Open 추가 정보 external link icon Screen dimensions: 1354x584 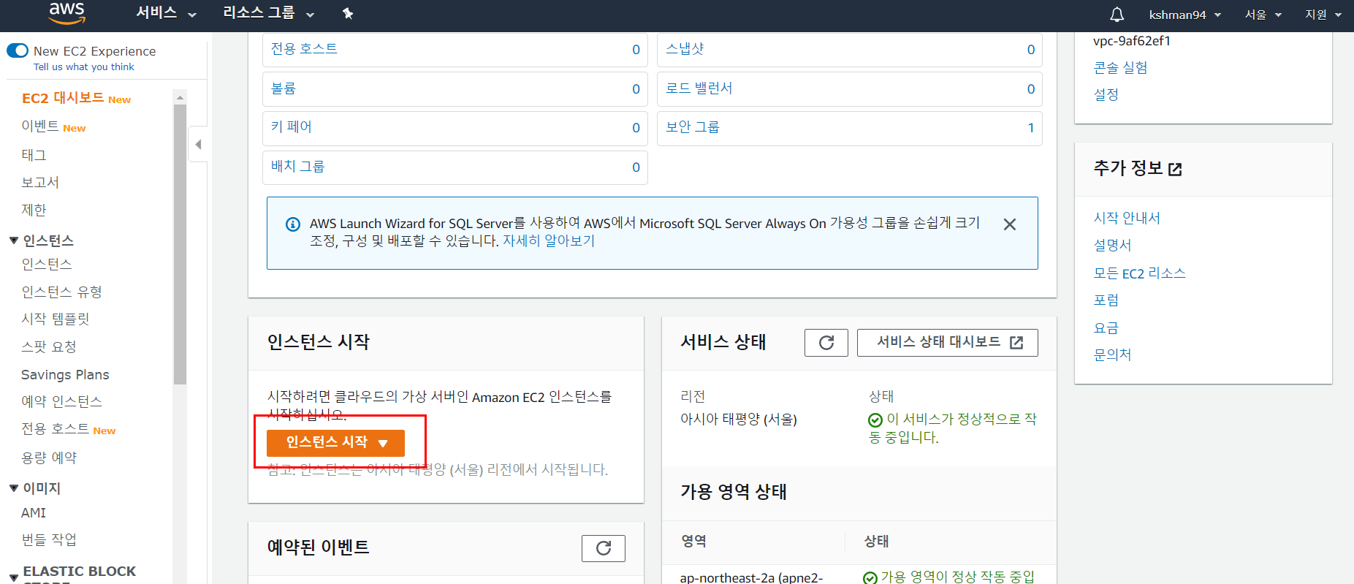[x=1175, y=170]
